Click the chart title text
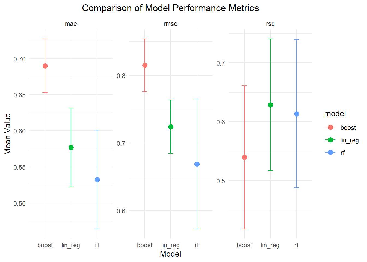Screen dimensions: 367x262 pos(170,8)
